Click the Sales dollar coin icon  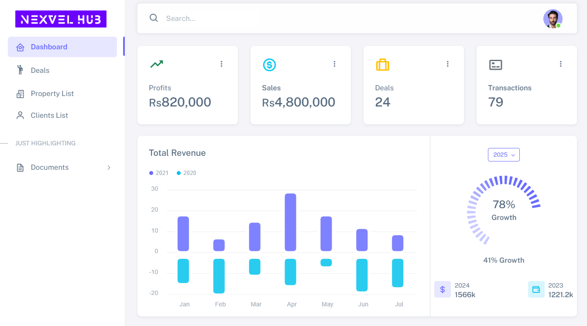coord(269,65)
